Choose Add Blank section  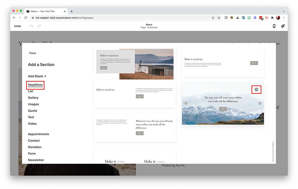(37, 76)
